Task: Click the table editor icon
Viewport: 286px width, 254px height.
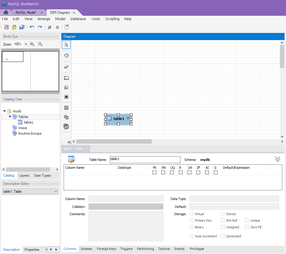Action: 72,159
